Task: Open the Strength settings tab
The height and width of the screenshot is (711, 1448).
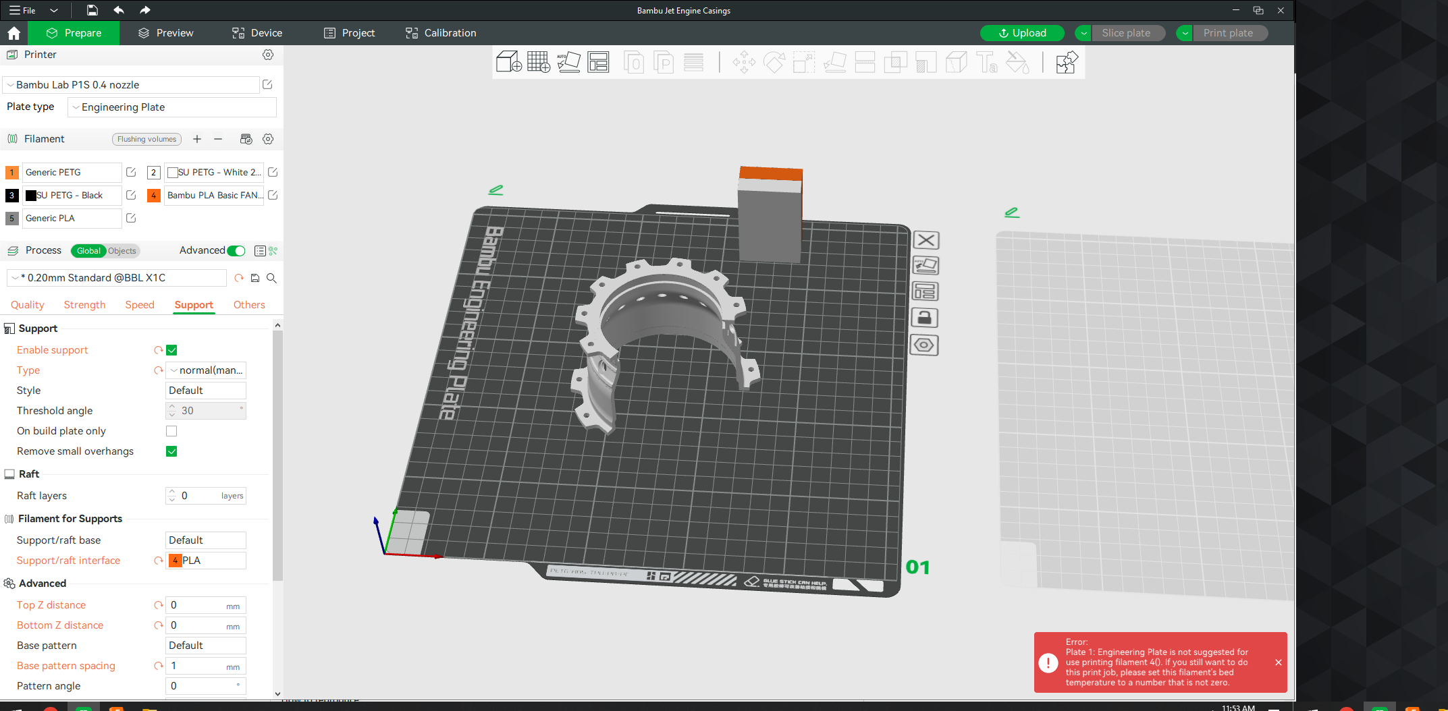Action: click(x=84, y=305)
